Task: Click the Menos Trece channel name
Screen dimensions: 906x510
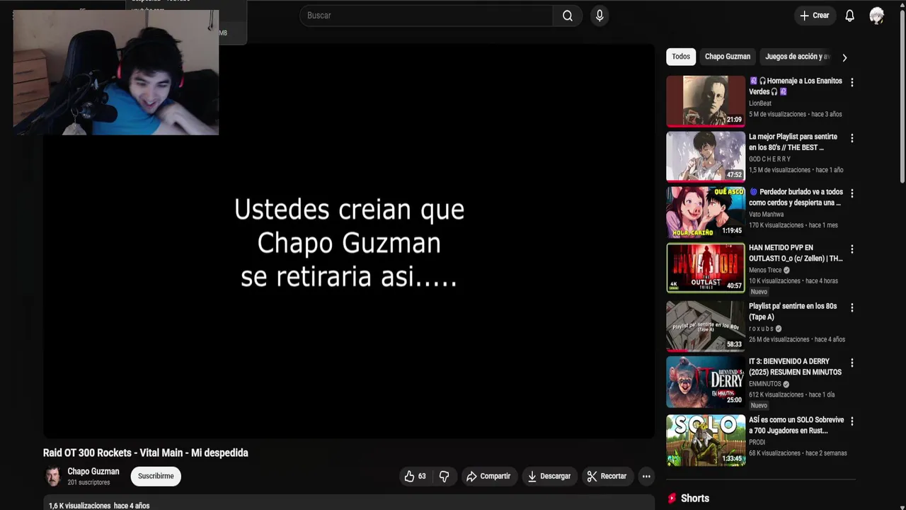Action: coord(765,271)
